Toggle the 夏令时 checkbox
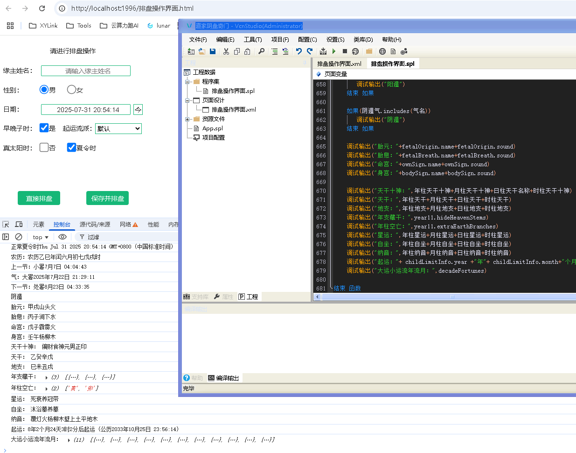Viewport: 576px width, 453px height. tap(71, 148)
